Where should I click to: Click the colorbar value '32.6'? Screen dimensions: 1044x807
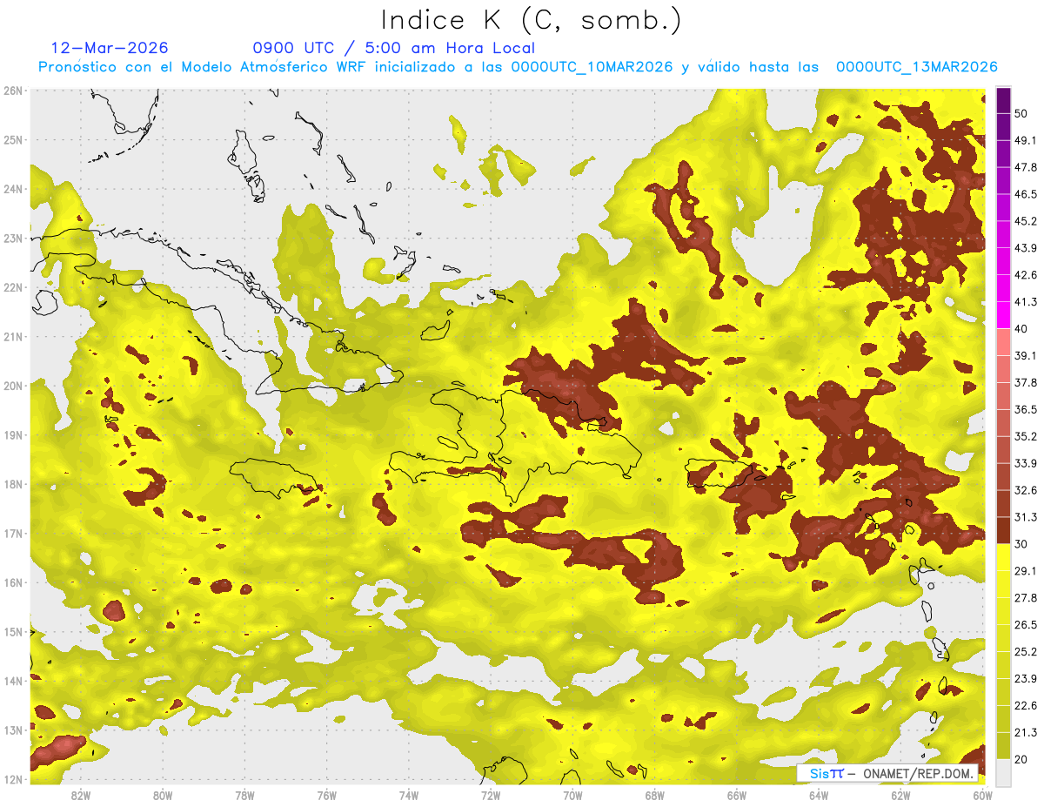(x=1026, y=490)
